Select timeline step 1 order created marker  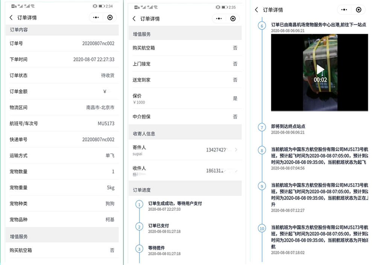point(140,205)
